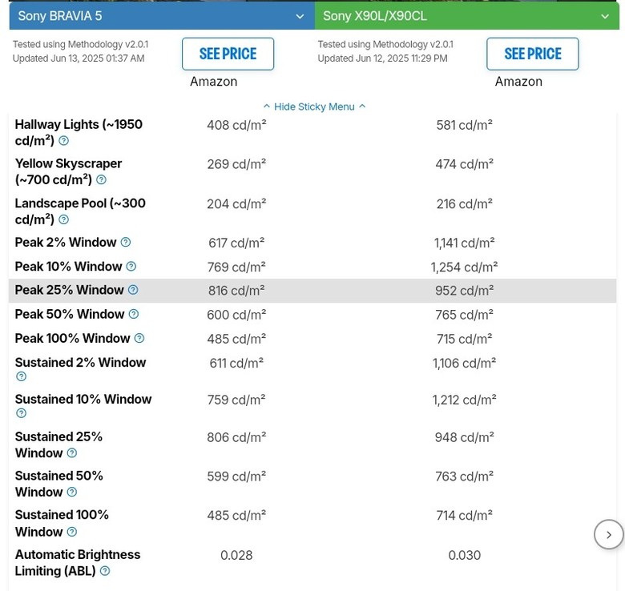Click the 617 cd/m² value
The image size is (625, 591).
coord(236,243)
